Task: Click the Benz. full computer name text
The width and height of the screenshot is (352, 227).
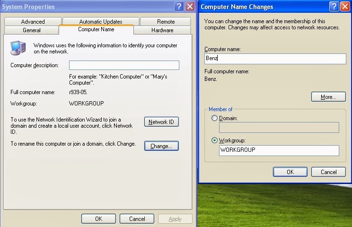Action: [211, 79]
